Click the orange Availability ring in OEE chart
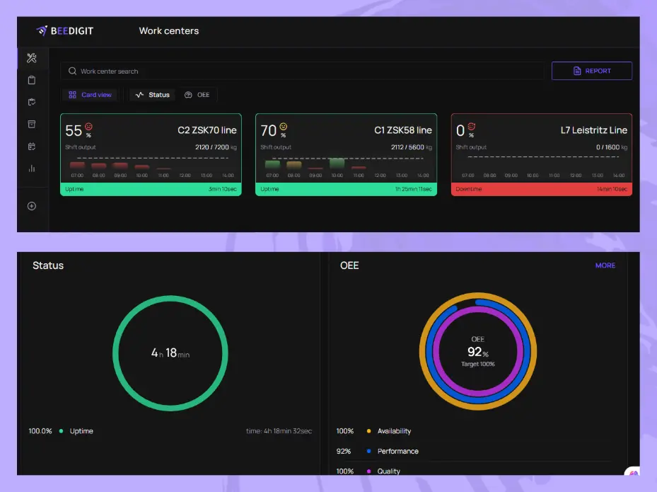The width and height of the screenshot is (657, 492). (x=477, y=296)
